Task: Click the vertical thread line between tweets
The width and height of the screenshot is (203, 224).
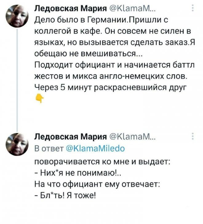Action: 18,77
